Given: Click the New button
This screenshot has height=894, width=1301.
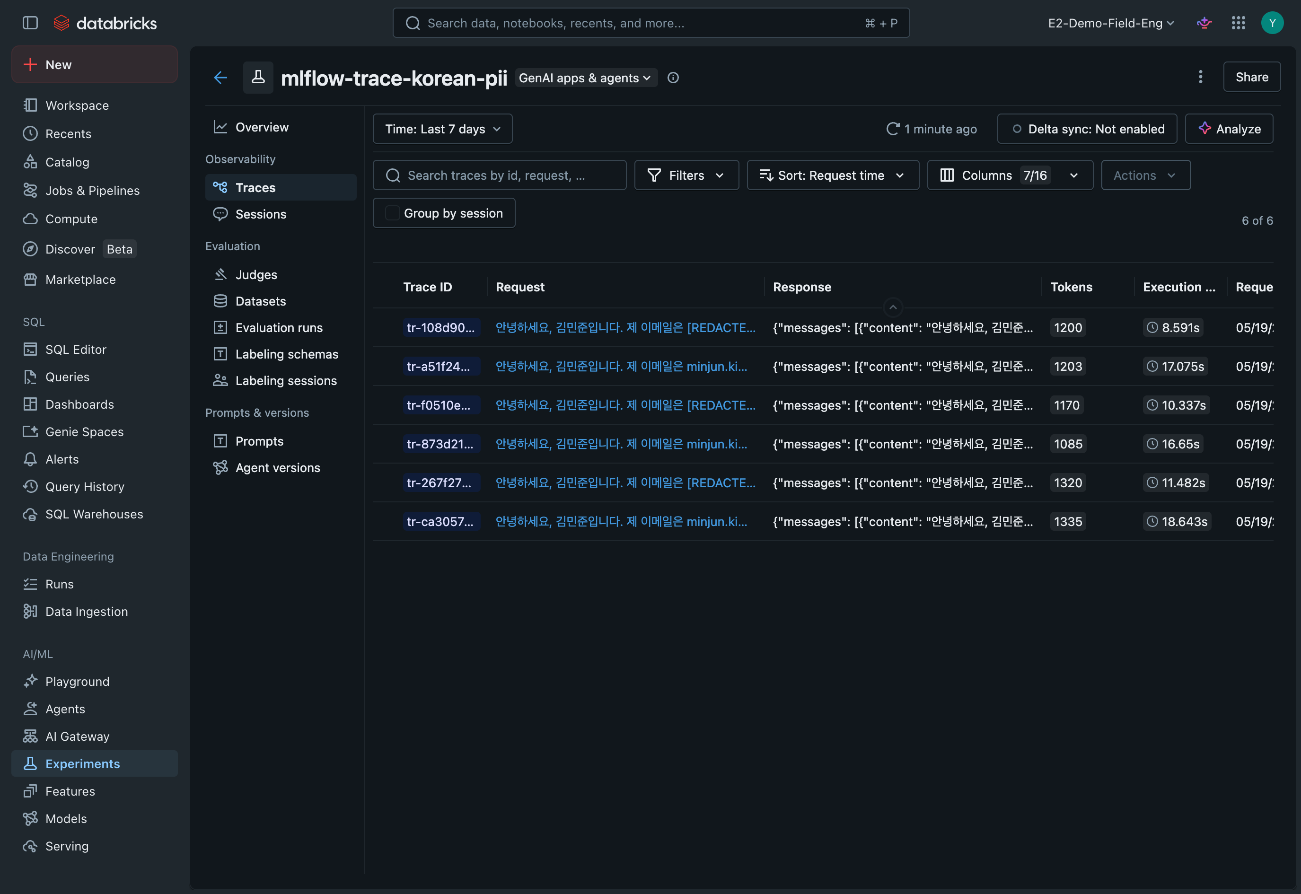Looking at the screenshot, I should pos(94,64).
